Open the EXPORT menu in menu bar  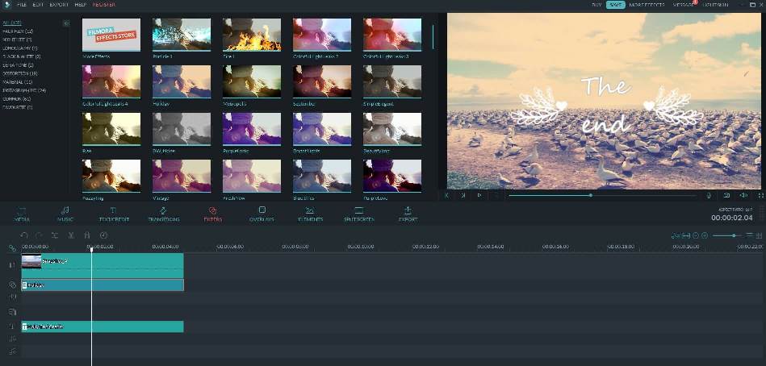coord(59,4)
